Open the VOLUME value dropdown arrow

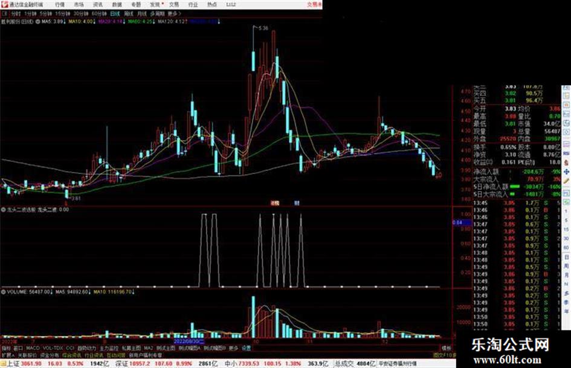click(52, 292)
